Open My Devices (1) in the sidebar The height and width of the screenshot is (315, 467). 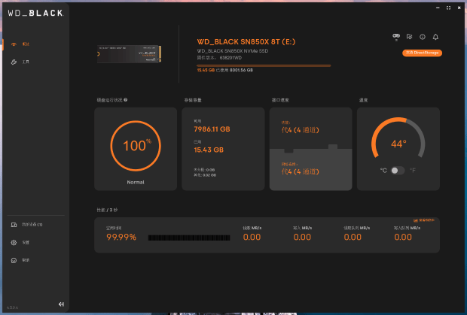pos(27,225)
